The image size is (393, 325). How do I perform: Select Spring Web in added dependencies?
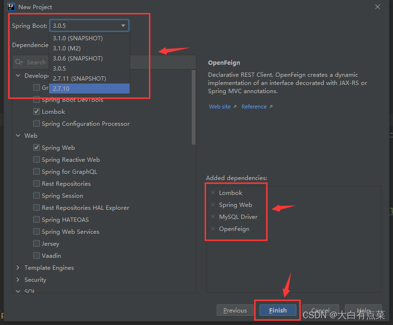tap(235, 205)
